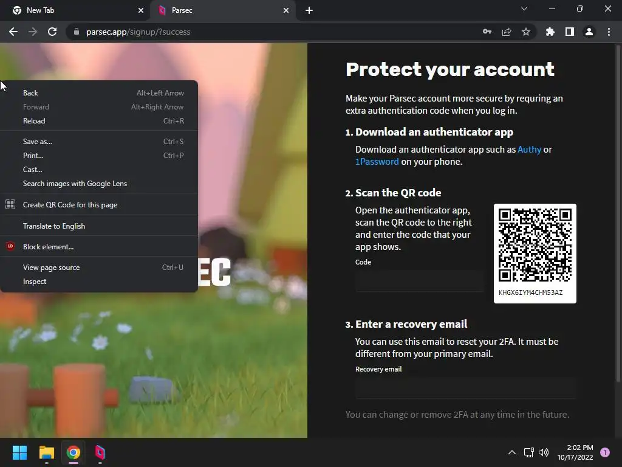Click the browser back arrow

13,32
